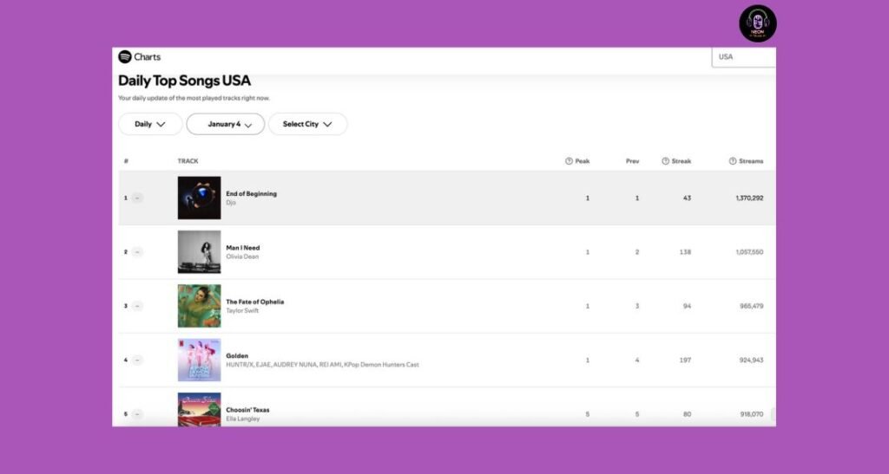Open artist link Olivia Dean
The image size is (889, 474).
(242, 256)
